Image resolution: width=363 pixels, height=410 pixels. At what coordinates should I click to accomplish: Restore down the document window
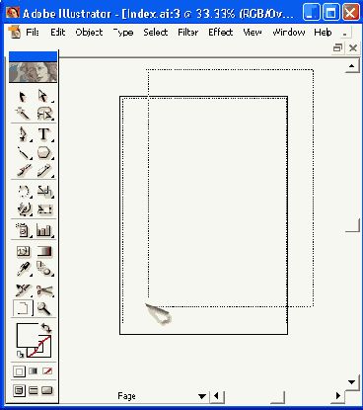337,48
